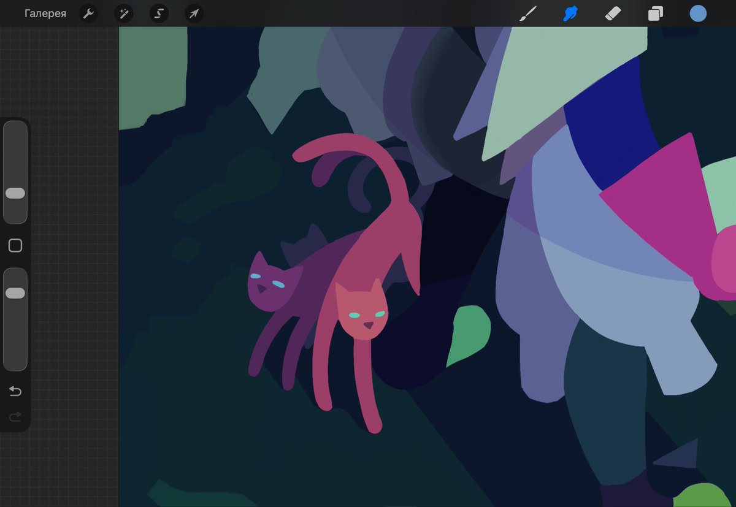The height and width of the screenshot is (507, 736).
Task: Activate the Selection S-shaped tool
Action: tap(159, 13)
